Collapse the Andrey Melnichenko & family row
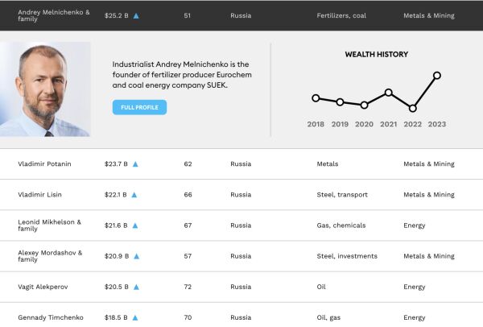The height and width of the screenshot is (327, 483). pos(54,15)
